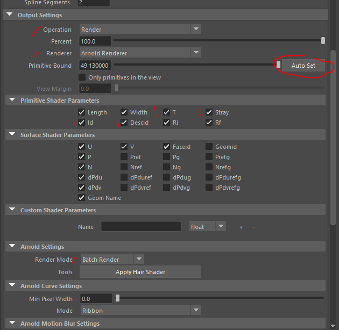This screenshot has height=330, width=339.
Task: Click the scroll down arrow
Action: tap(333, 326)
